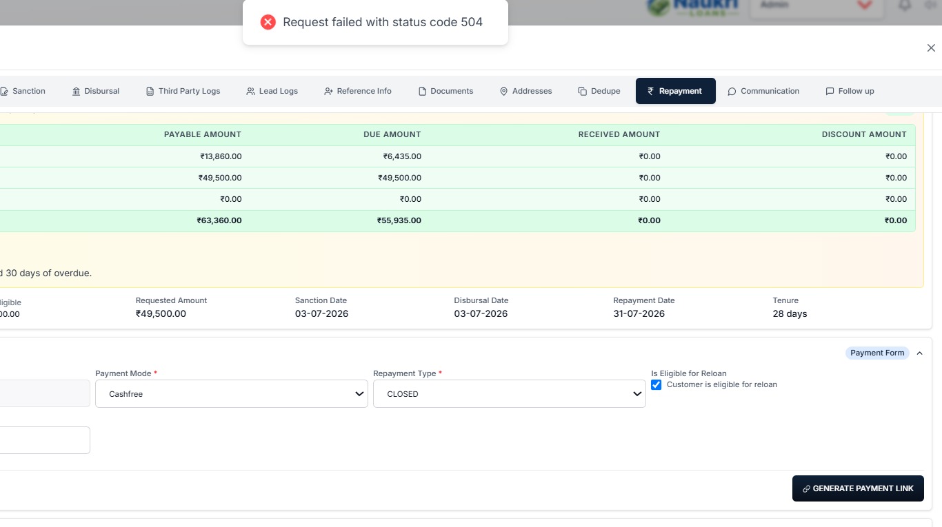Click the Is Eligible for Reloan label

[689, 373]
